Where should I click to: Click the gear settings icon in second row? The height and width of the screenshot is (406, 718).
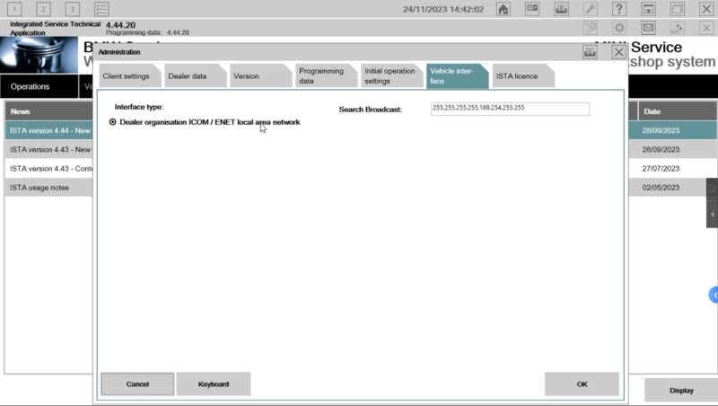coord(619,28)
